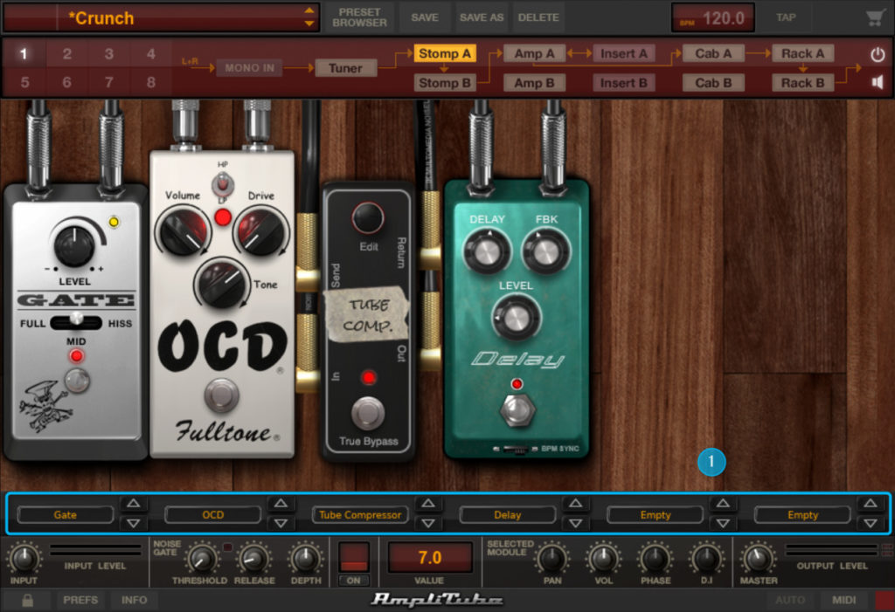The image size is (895, 612).
Task: Click the up arrow beside Tube Compressor
Action: click(428, 503)
